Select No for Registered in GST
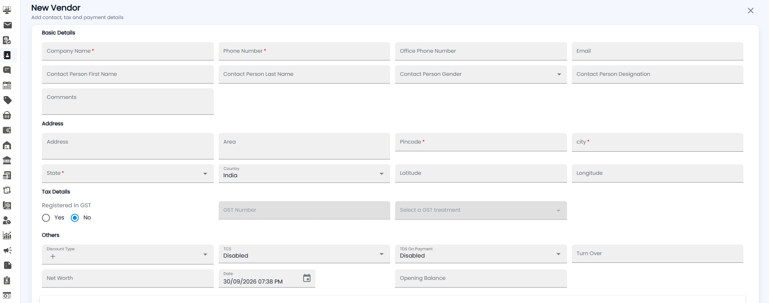 pyautogui.click(x=75, y=218)
